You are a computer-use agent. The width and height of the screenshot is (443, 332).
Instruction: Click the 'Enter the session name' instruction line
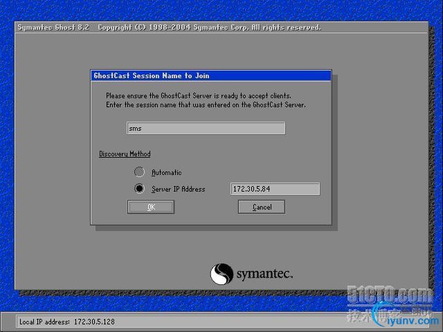click(206, 104)
